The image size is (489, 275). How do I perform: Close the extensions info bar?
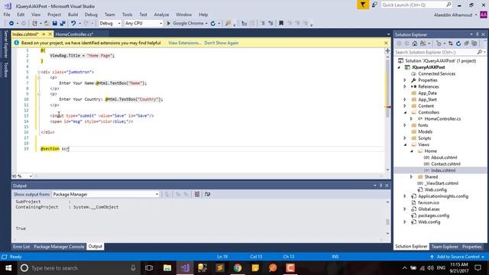386,43
